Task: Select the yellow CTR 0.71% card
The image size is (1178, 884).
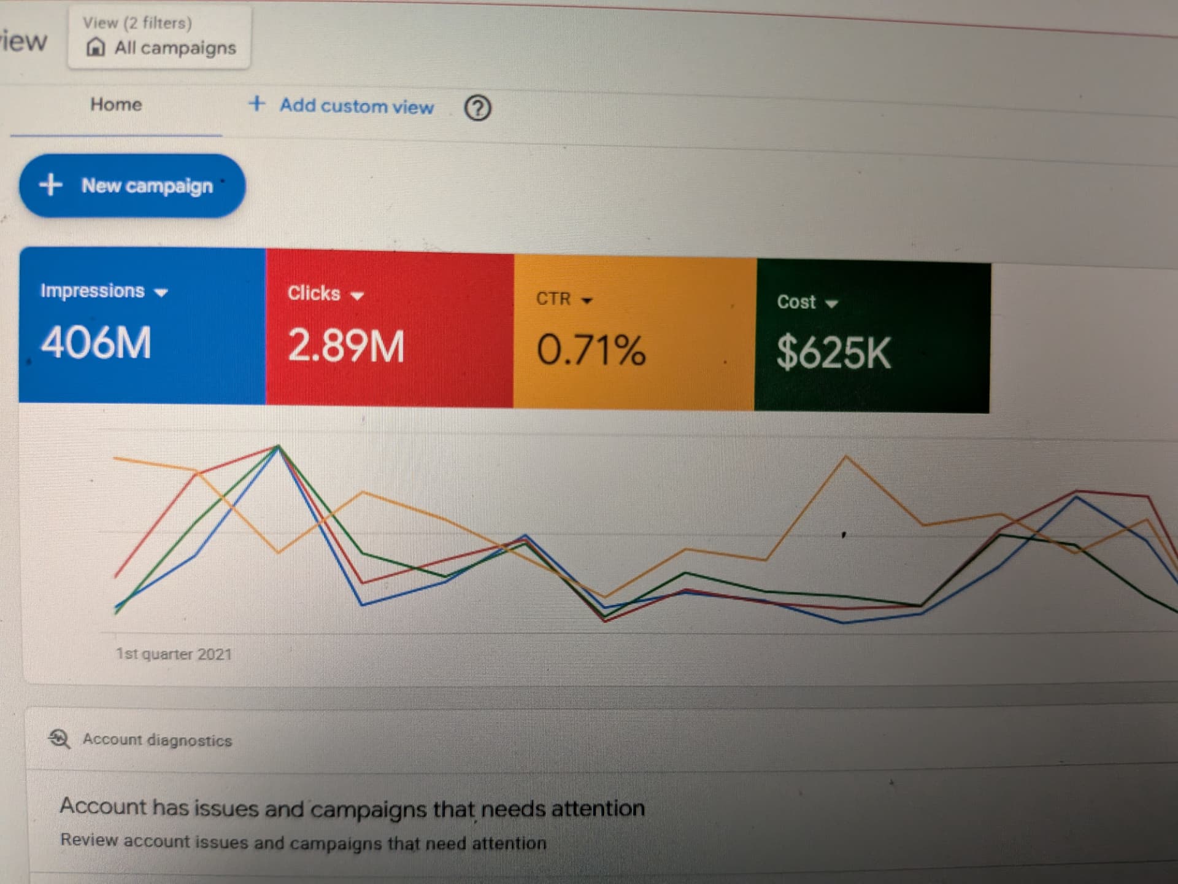Action: point(634,333)
